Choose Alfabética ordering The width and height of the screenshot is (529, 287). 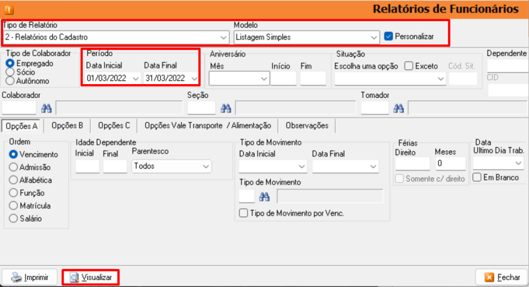click(x=13, y=180)
